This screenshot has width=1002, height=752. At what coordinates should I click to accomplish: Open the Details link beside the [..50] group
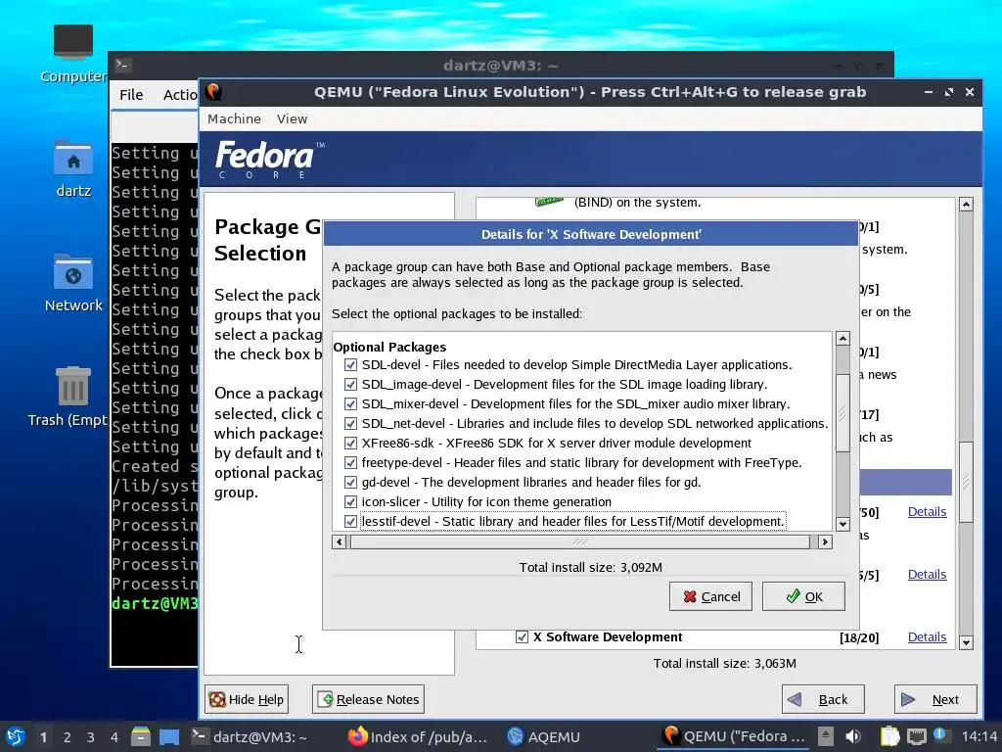(x=927, y=511)
